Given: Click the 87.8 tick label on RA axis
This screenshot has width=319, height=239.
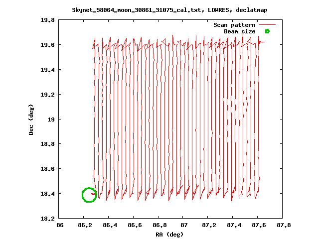Looking at the screenshot, I should coord(284,225).
